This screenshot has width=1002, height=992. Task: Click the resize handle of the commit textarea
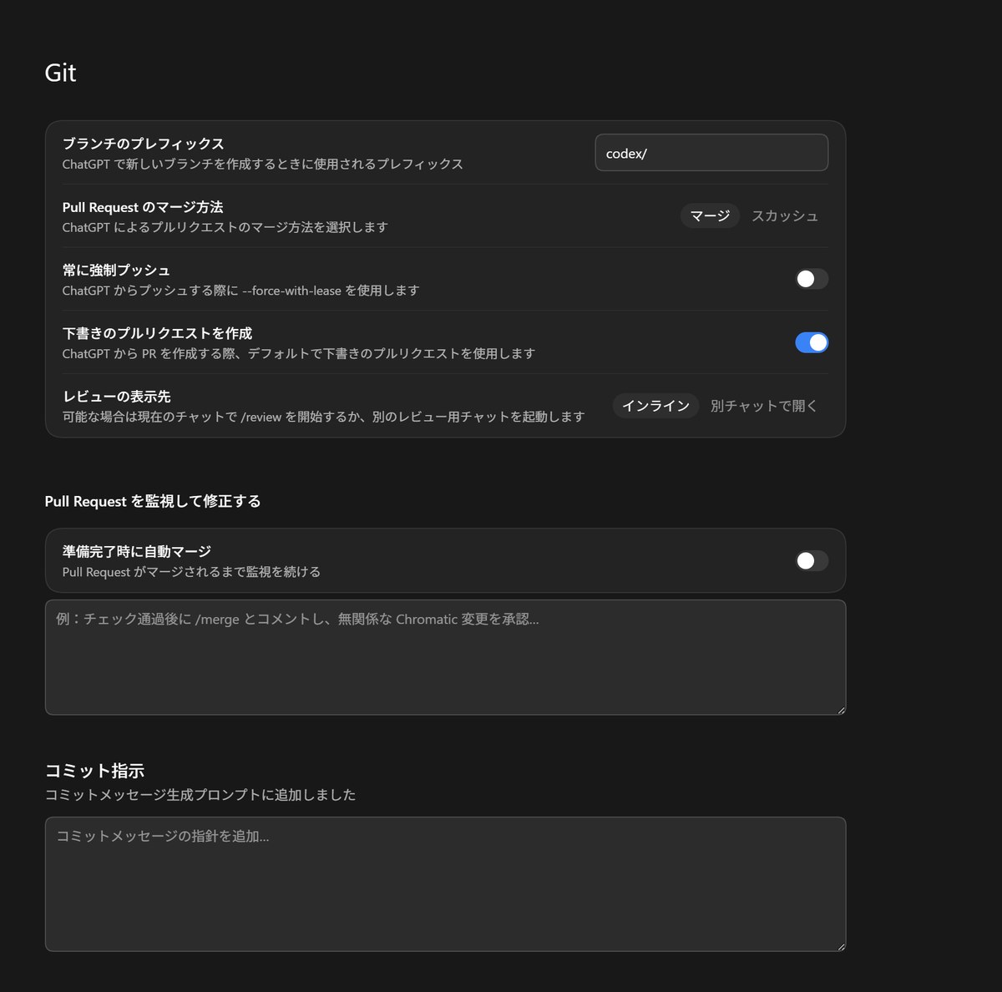(841, 946)
